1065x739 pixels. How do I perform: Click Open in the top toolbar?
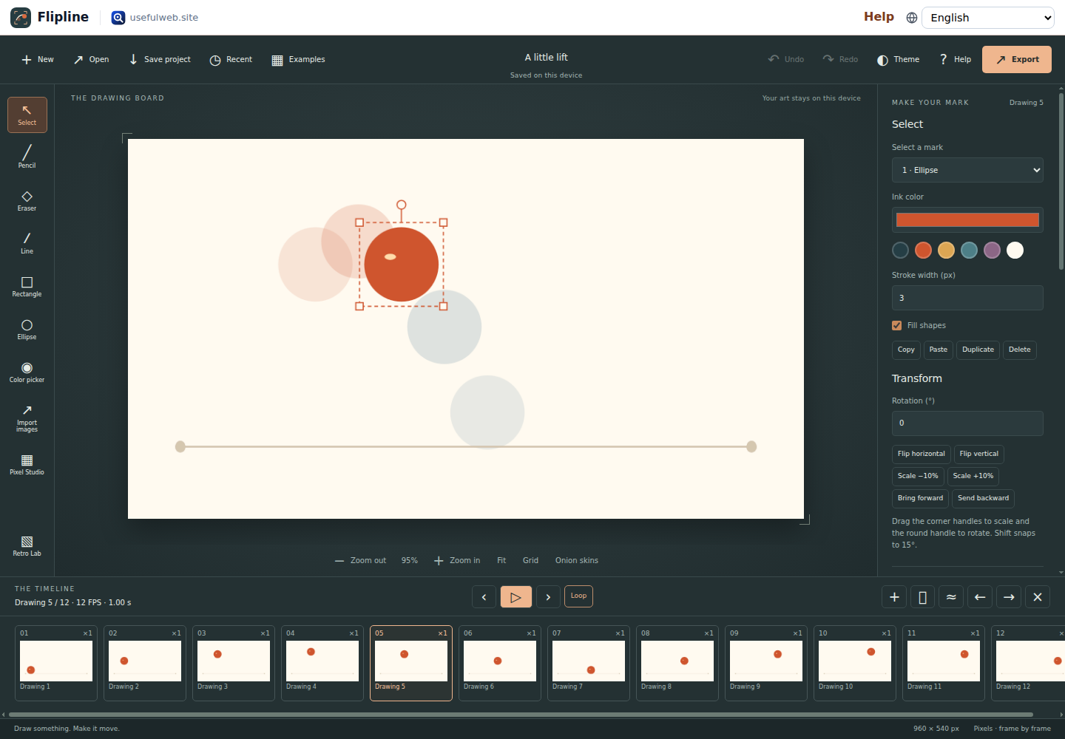coord(92,59)
